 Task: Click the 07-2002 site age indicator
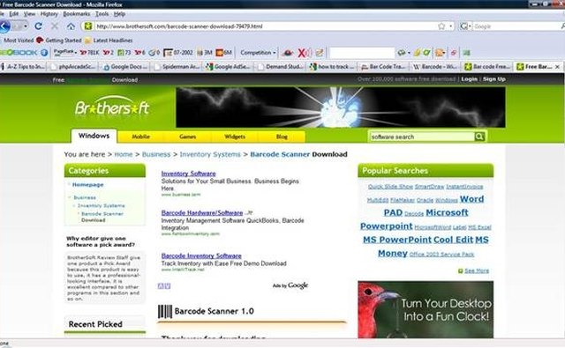178,53
